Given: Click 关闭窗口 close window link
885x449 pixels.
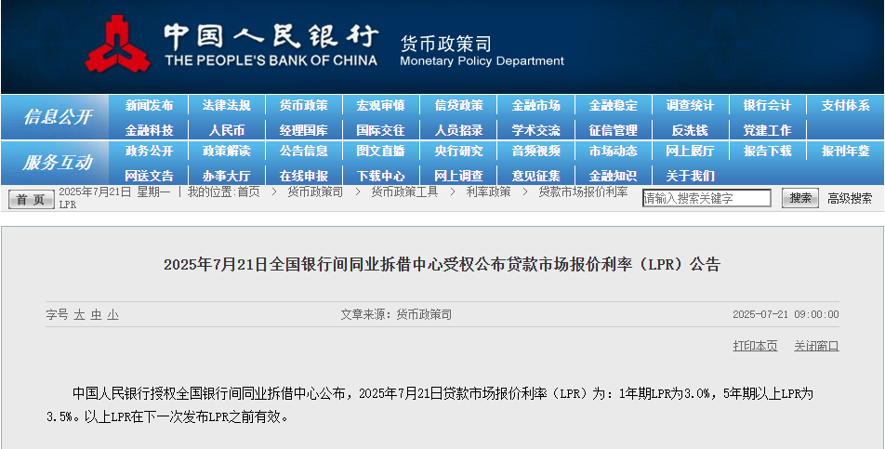Looking at the screenshot, I should pos(817,346).
